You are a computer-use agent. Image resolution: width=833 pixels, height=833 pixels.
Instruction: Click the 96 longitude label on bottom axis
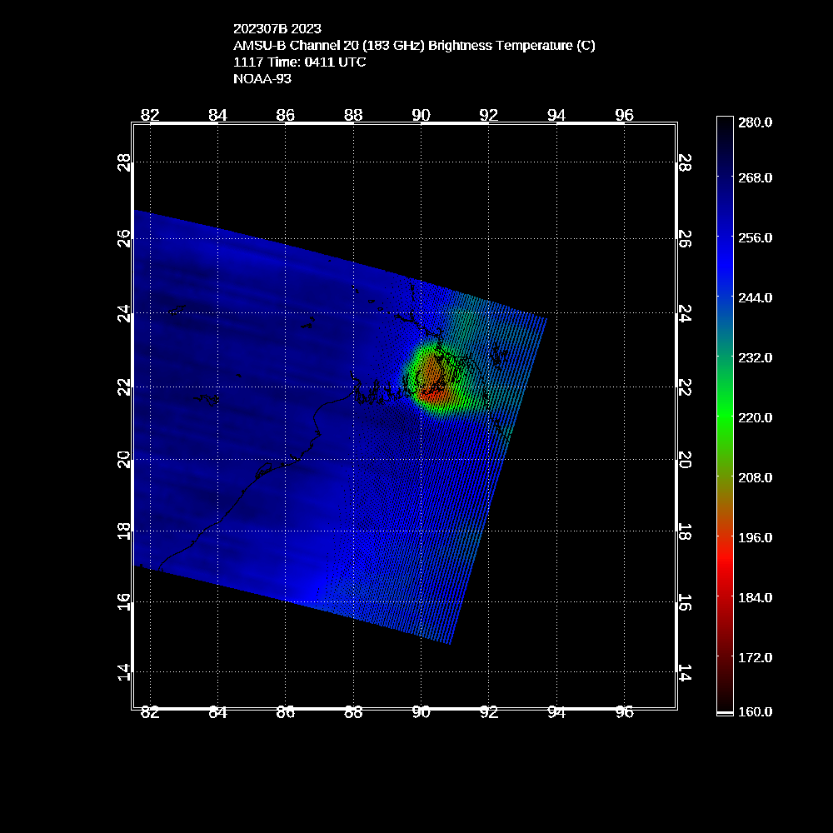[624, 712]
